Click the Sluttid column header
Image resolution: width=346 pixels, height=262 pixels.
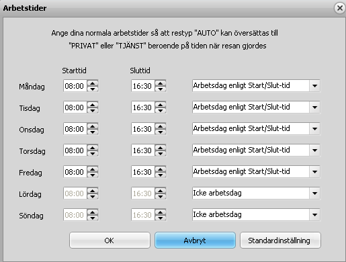140,71
